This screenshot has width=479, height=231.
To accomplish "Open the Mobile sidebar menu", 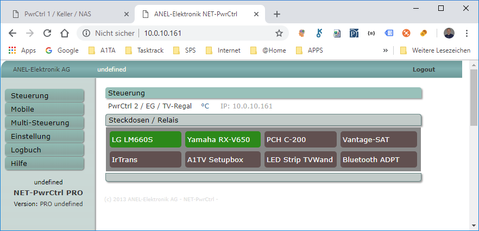I will pyautogui.click(x=45, y=109).
